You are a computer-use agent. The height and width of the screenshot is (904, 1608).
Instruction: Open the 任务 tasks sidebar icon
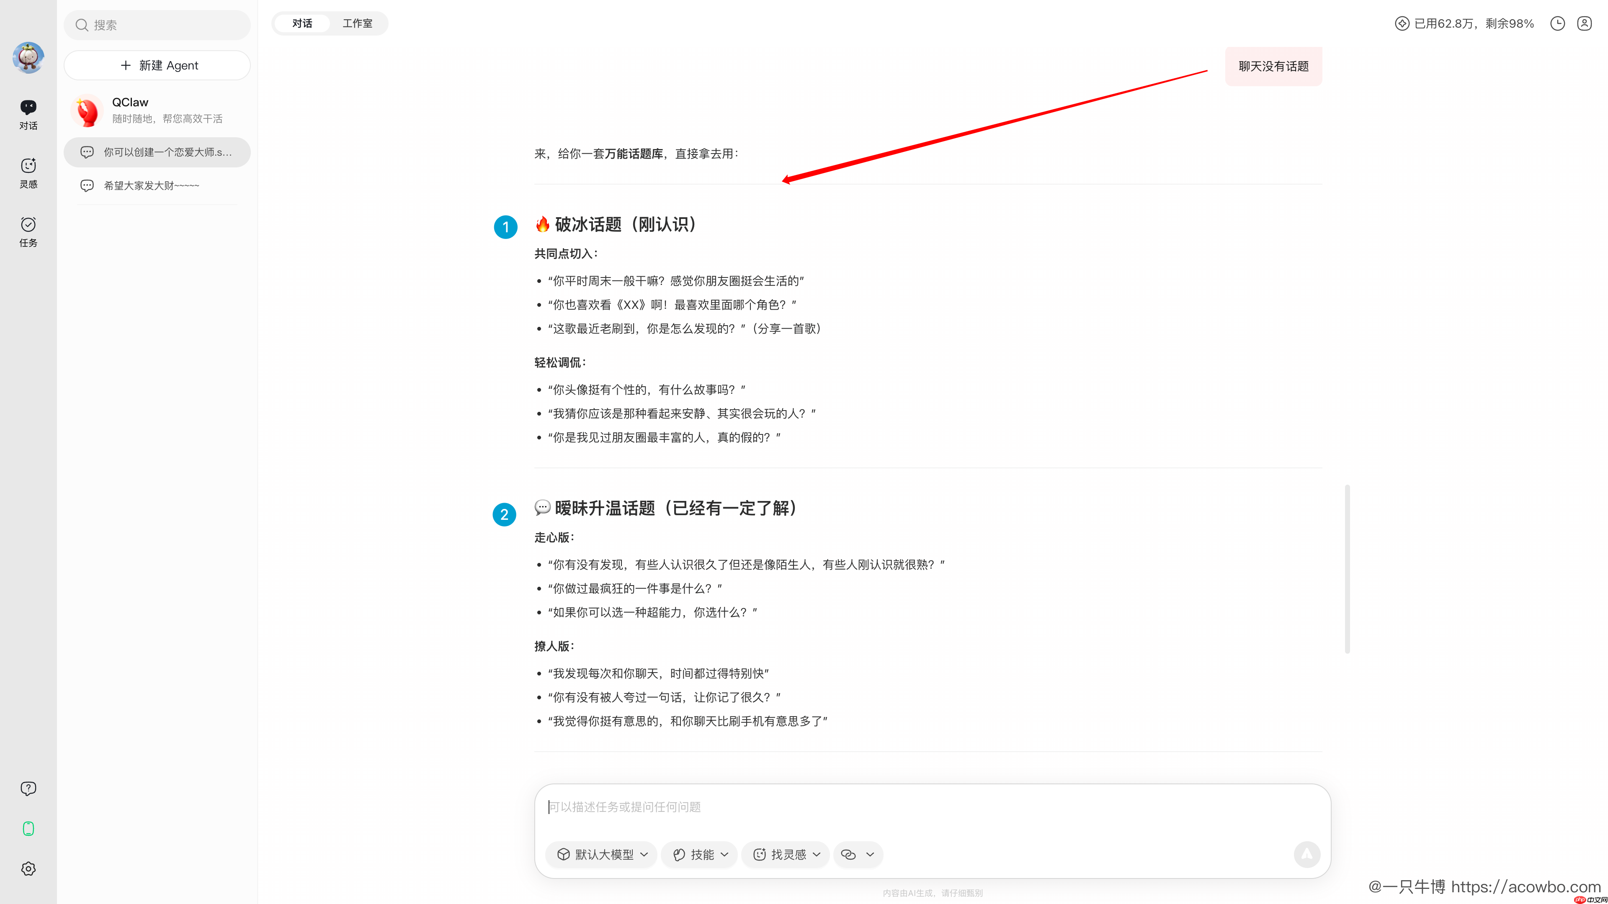[x=28, y=232]
